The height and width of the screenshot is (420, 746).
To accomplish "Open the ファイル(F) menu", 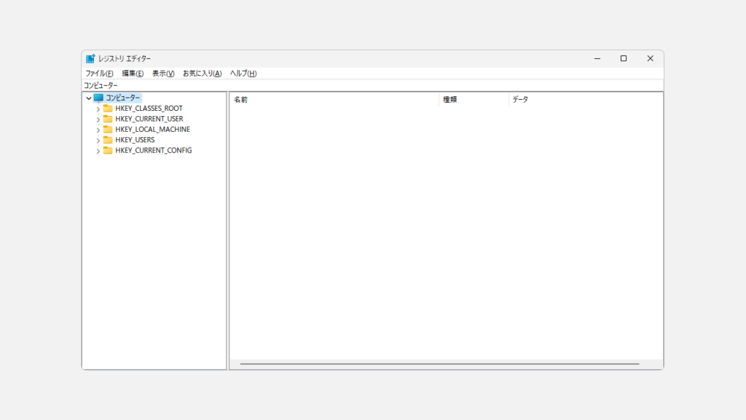I will [99, 74].
